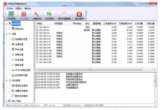Screen dimensions: 162x110
Task: Open 流量日志查询 chart icon
Action: 13,91
